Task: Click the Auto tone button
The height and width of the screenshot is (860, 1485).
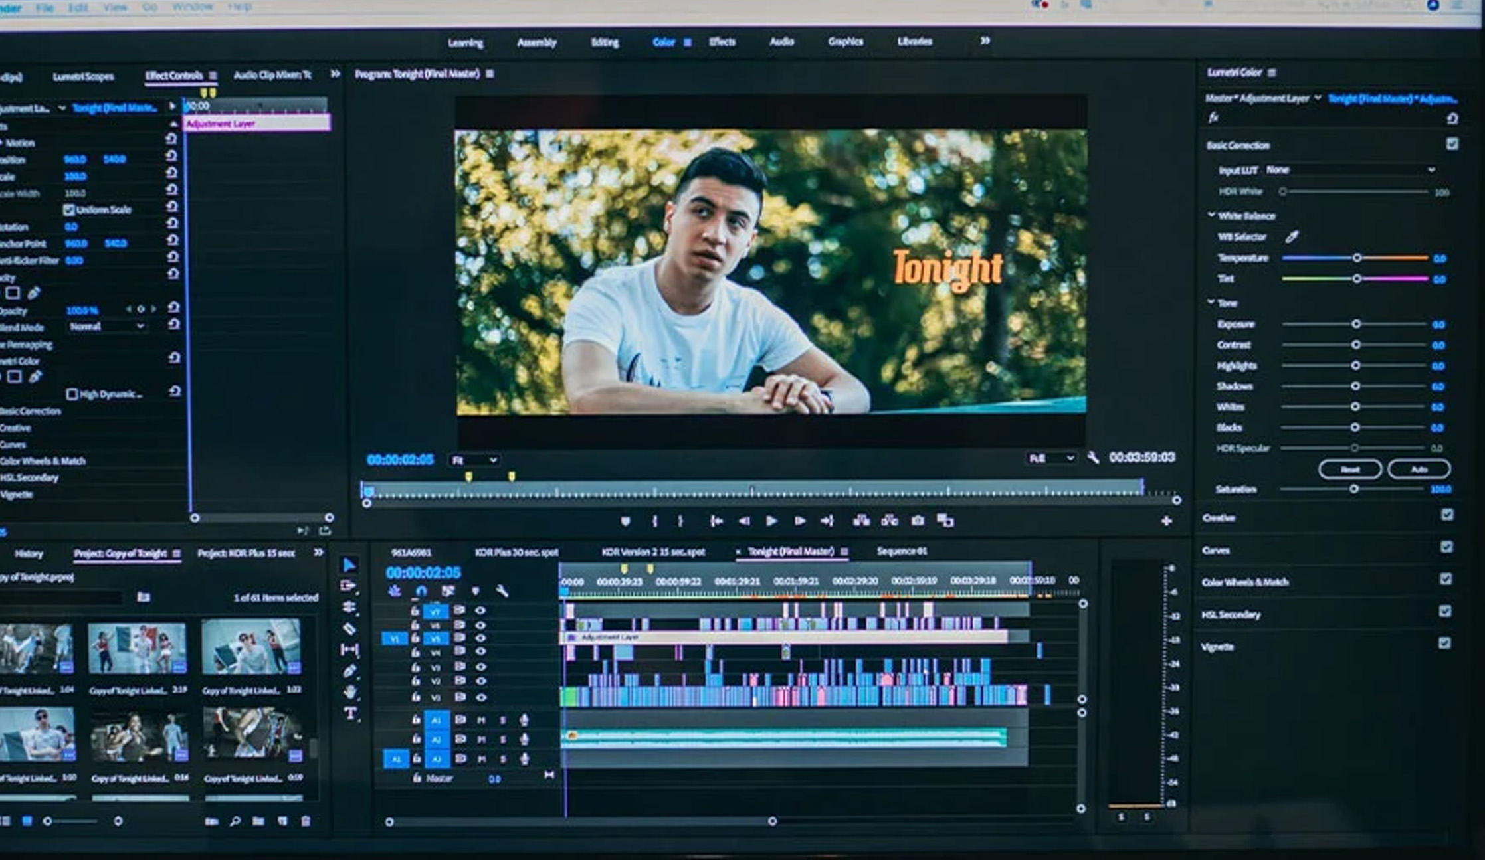Action: coord(1419,469)
